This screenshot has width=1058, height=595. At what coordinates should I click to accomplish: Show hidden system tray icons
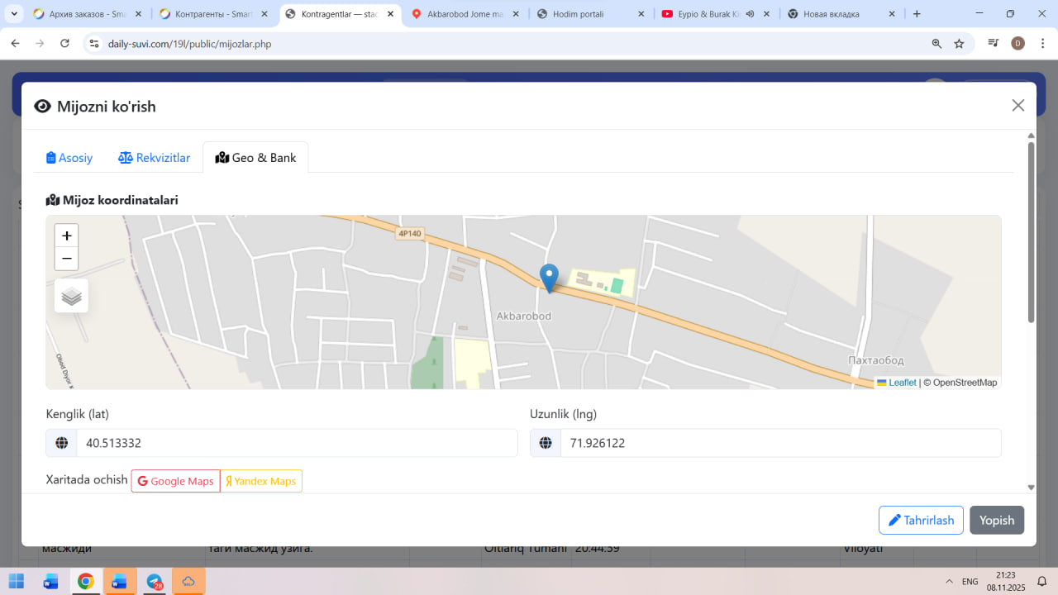pyautogui.click(x=949, y=582)
